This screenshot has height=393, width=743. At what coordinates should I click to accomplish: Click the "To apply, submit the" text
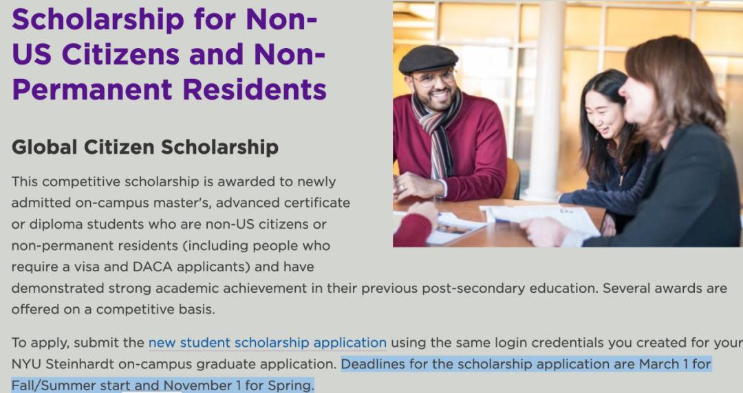pyautogui.click(x=78, y=342)
